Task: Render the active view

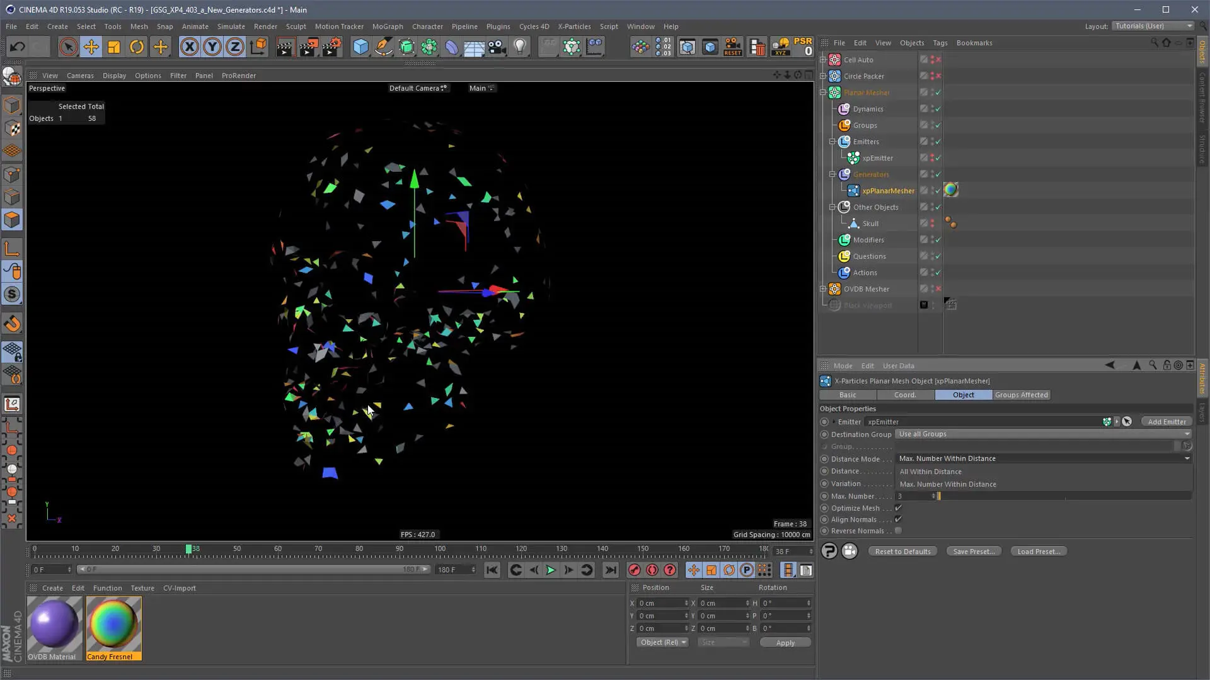Action: [x=285, y=47]
